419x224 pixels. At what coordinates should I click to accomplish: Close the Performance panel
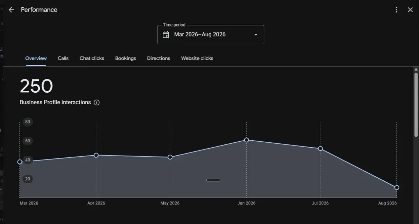pyautogui.click(x=410, y=10)
